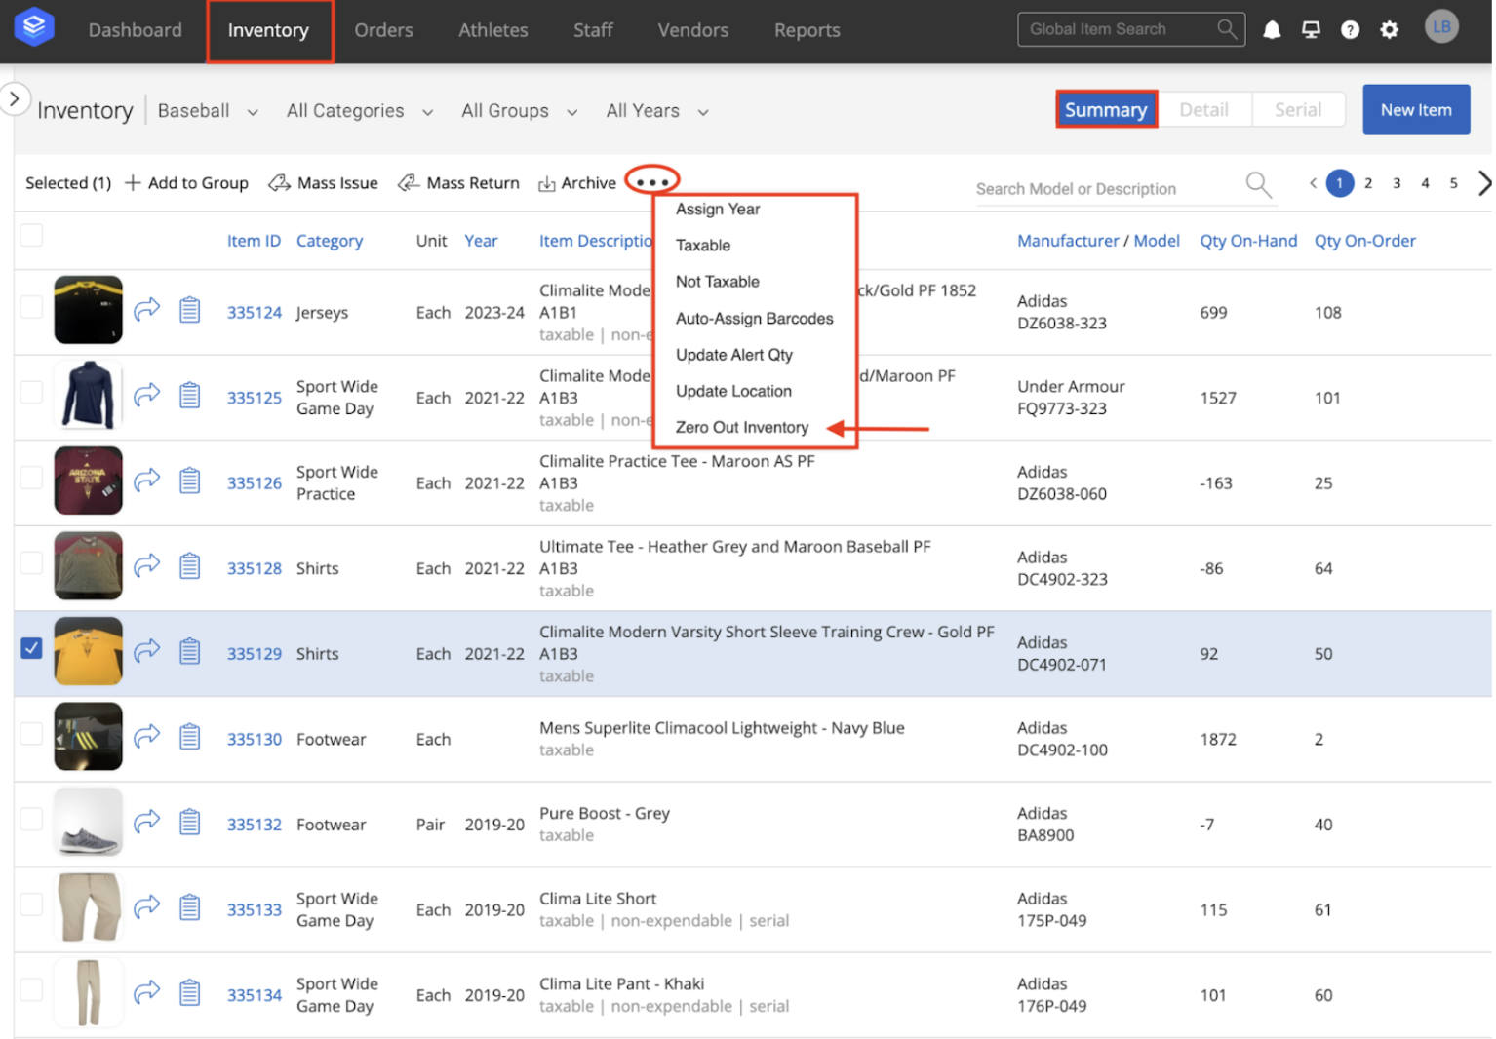Click the monitor display icon in header

[x=1311, y=30]
